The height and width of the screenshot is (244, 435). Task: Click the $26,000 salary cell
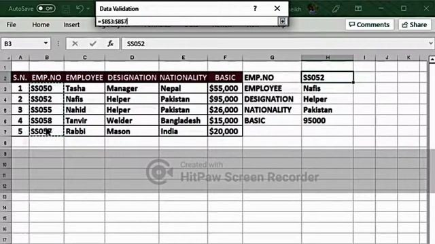pyautogui.click(x=225, y=110)
